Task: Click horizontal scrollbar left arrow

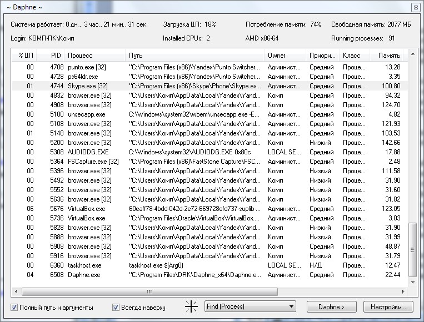Action: click(x=16, y=291)
